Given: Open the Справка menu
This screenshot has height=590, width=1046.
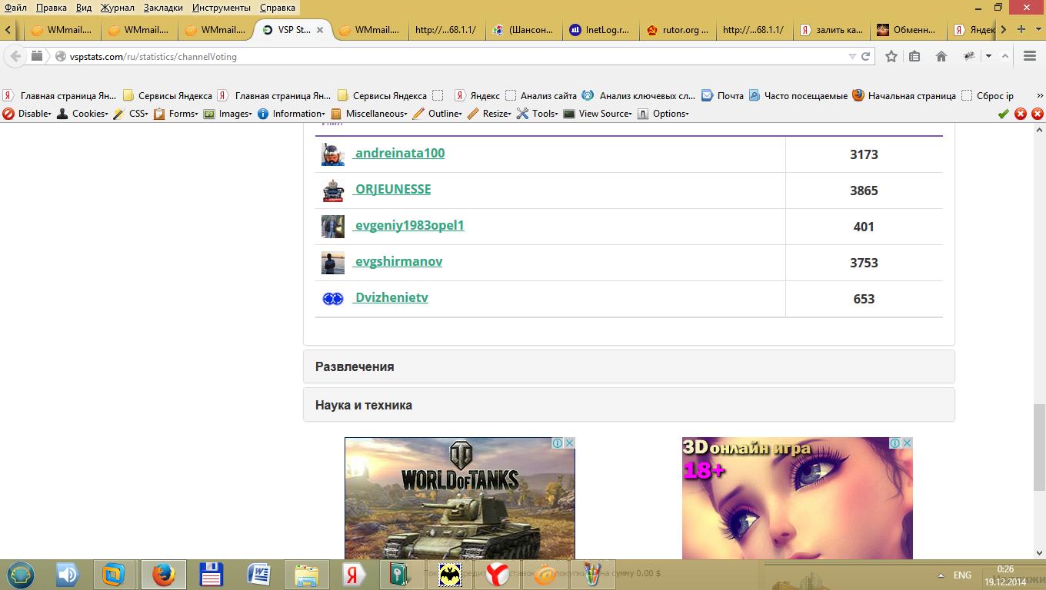Looking at the screenshot, I should click(x=278, y=8).
